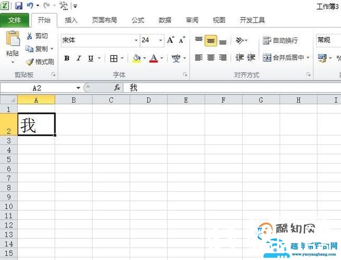Click increase indent icon

[x=251, y=58]
